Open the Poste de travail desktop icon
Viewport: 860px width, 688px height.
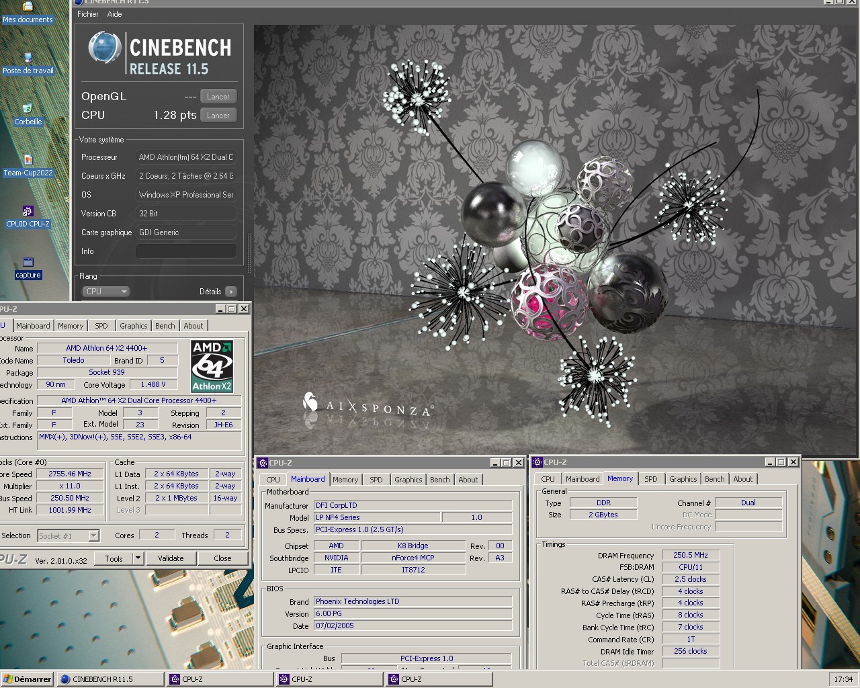(28, 64)
